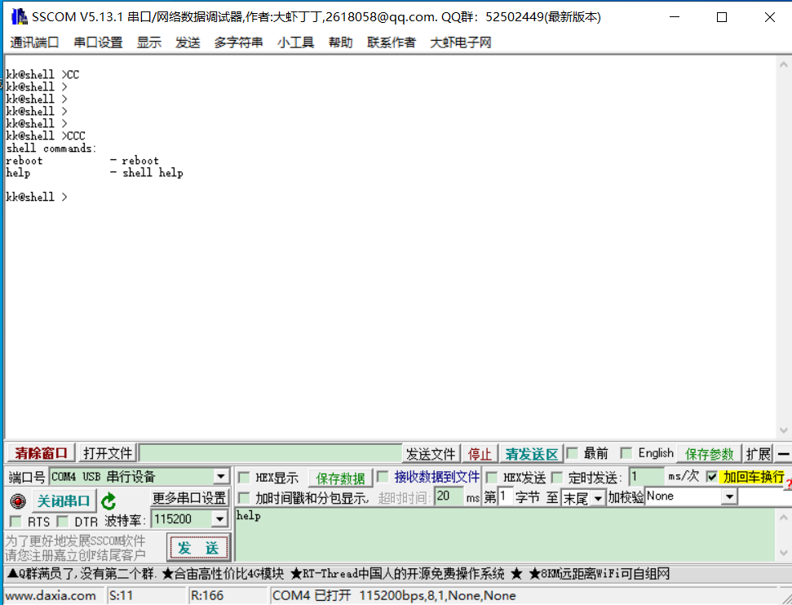Open the 帮助 menu
Viewport: 792px width, 605px height.
point(340,42)
